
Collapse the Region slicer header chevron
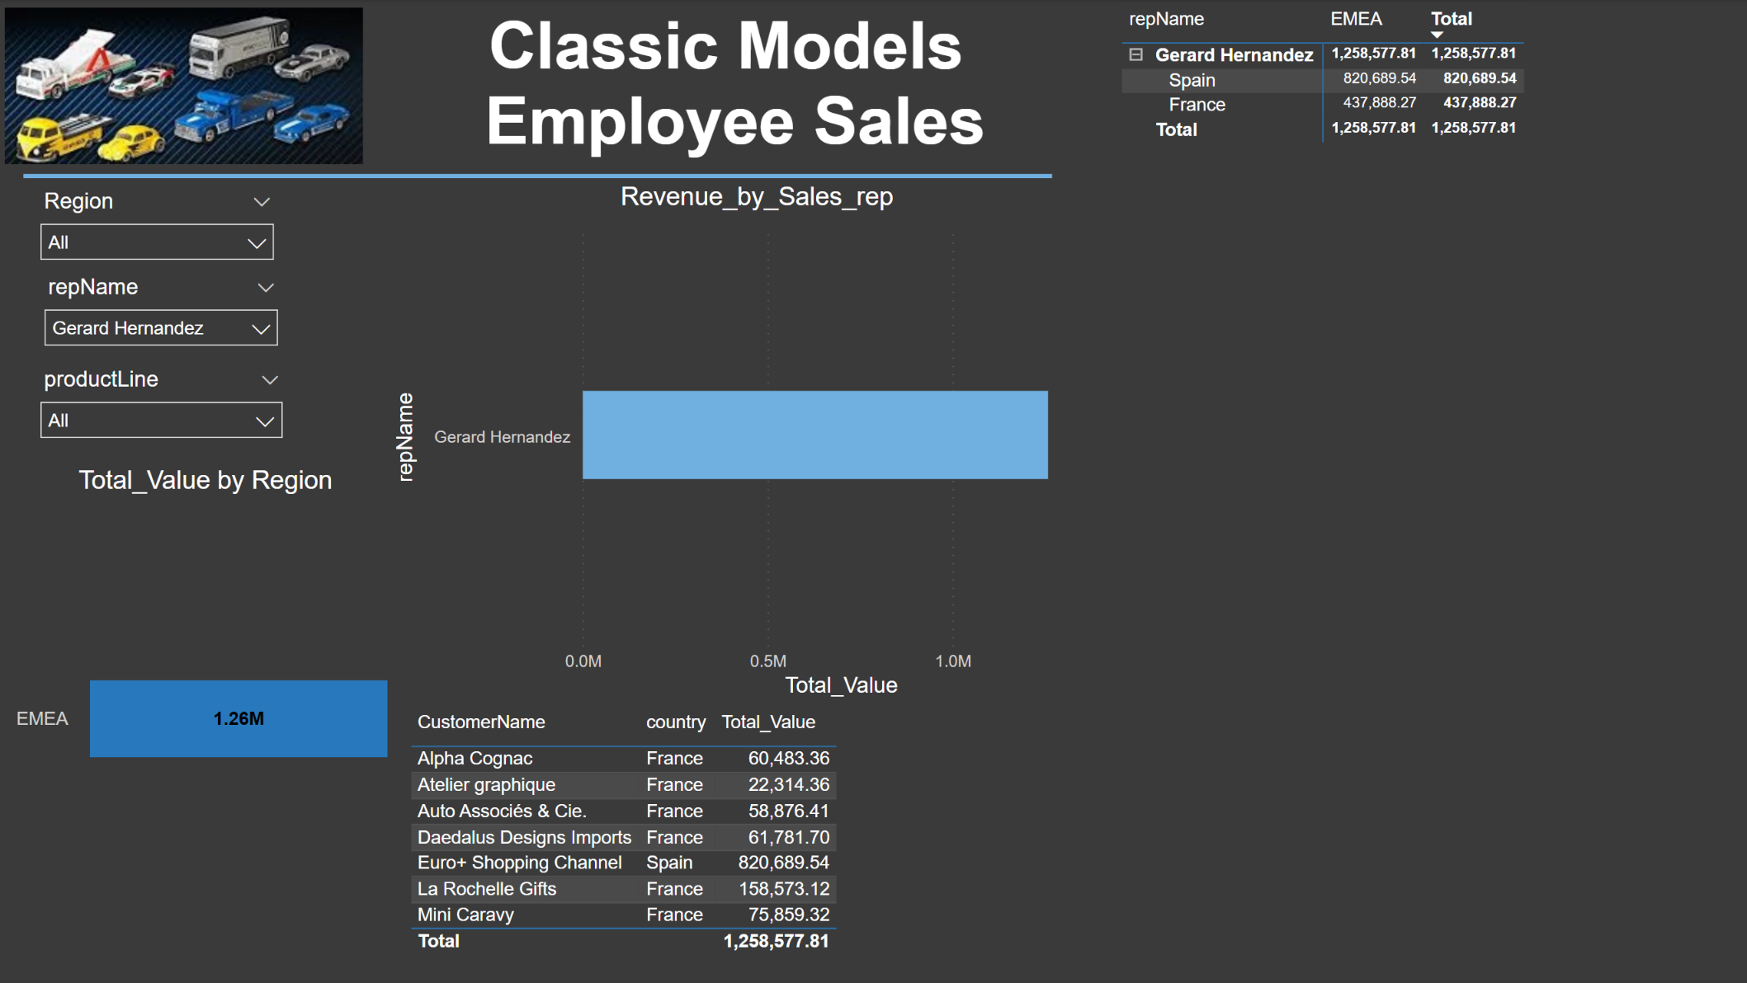(262, 202)
